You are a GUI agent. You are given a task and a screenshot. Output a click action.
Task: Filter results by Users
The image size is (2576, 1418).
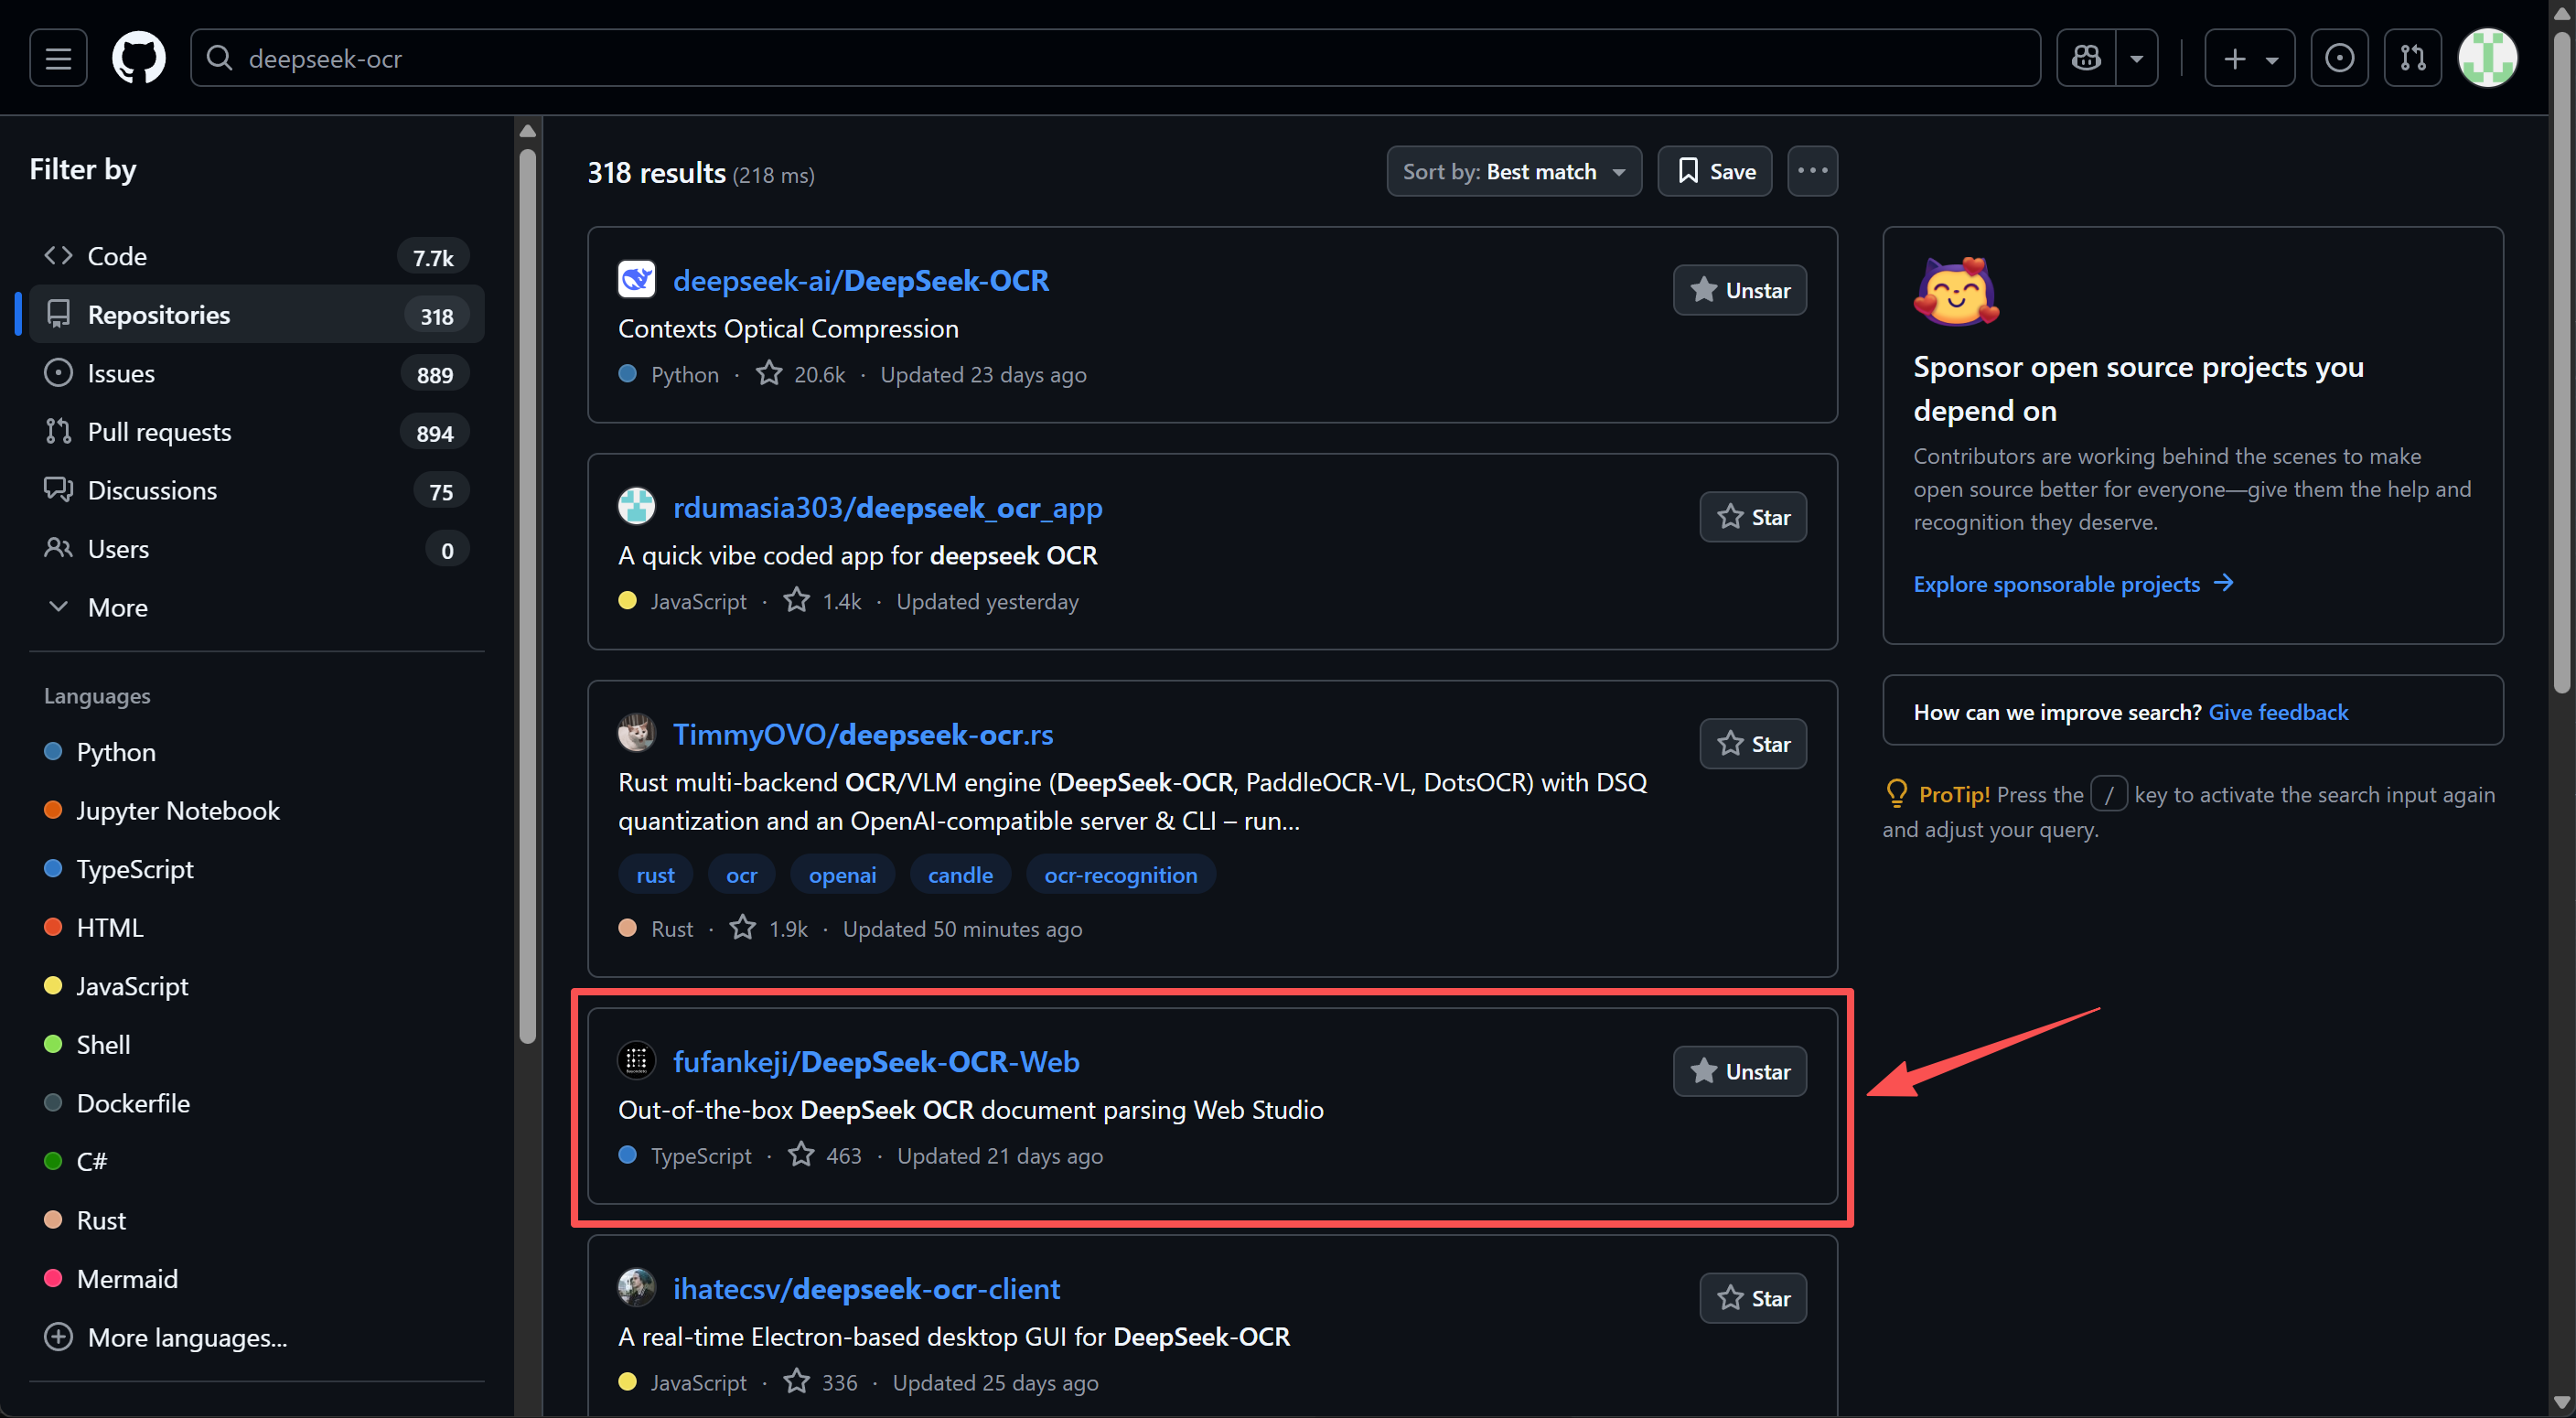coord(257,549)
